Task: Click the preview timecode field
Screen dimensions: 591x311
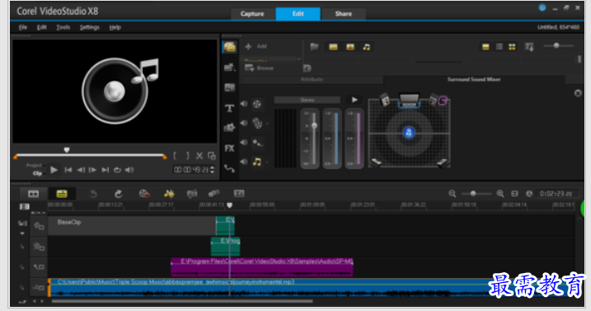Action: pos(191,170)
